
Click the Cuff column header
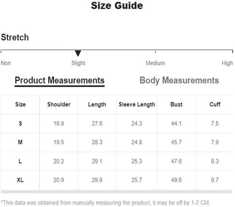(x=215, y=104)
